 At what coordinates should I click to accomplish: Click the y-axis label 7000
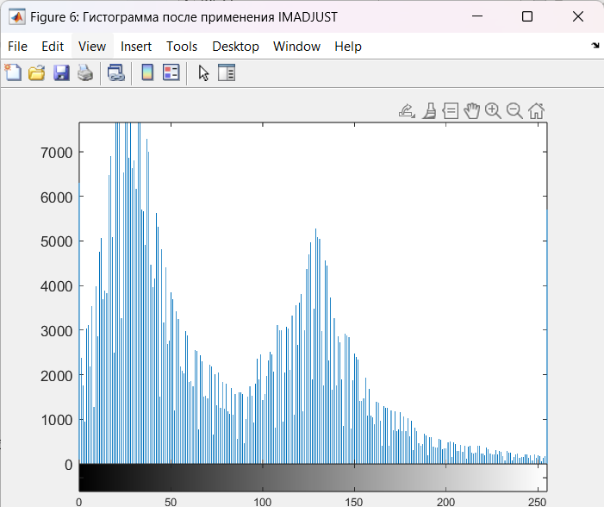click(56, 153)
